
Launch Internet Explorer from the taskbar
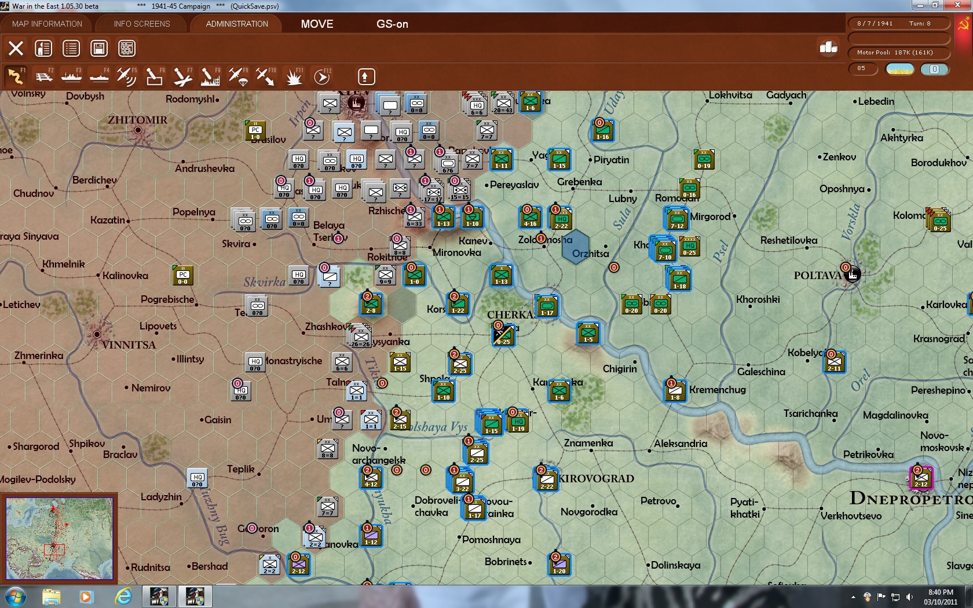click(123, 596)
